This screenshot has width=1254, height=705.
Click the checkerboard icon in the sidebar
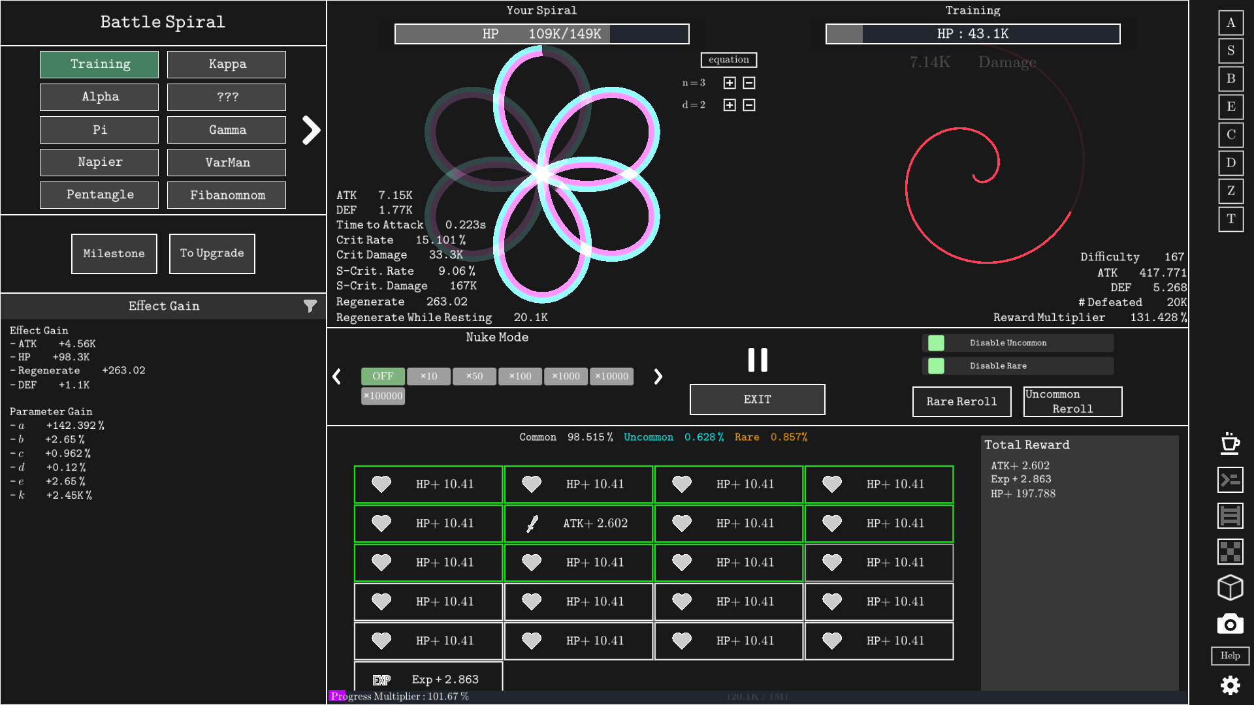point(1230,552)
